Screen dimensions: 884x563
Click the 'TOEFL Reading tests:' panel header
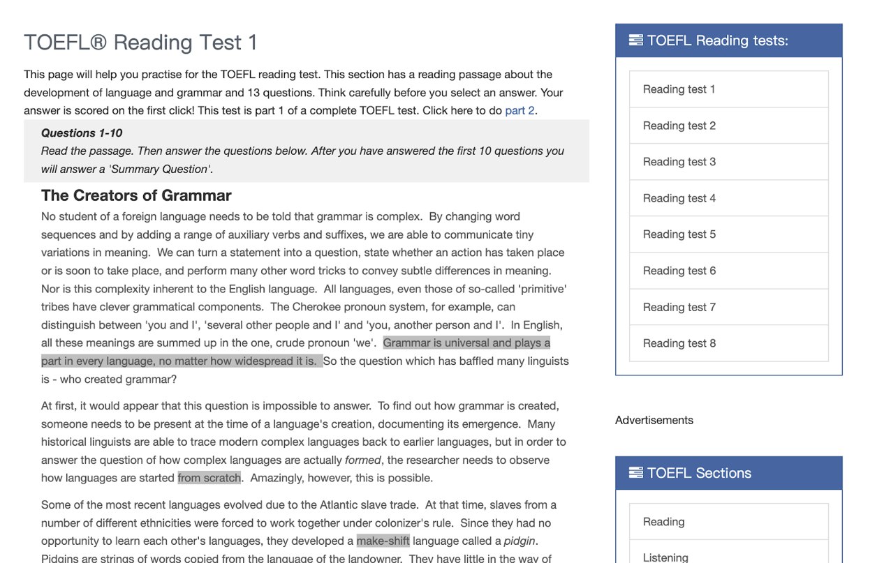click(728, 40)
